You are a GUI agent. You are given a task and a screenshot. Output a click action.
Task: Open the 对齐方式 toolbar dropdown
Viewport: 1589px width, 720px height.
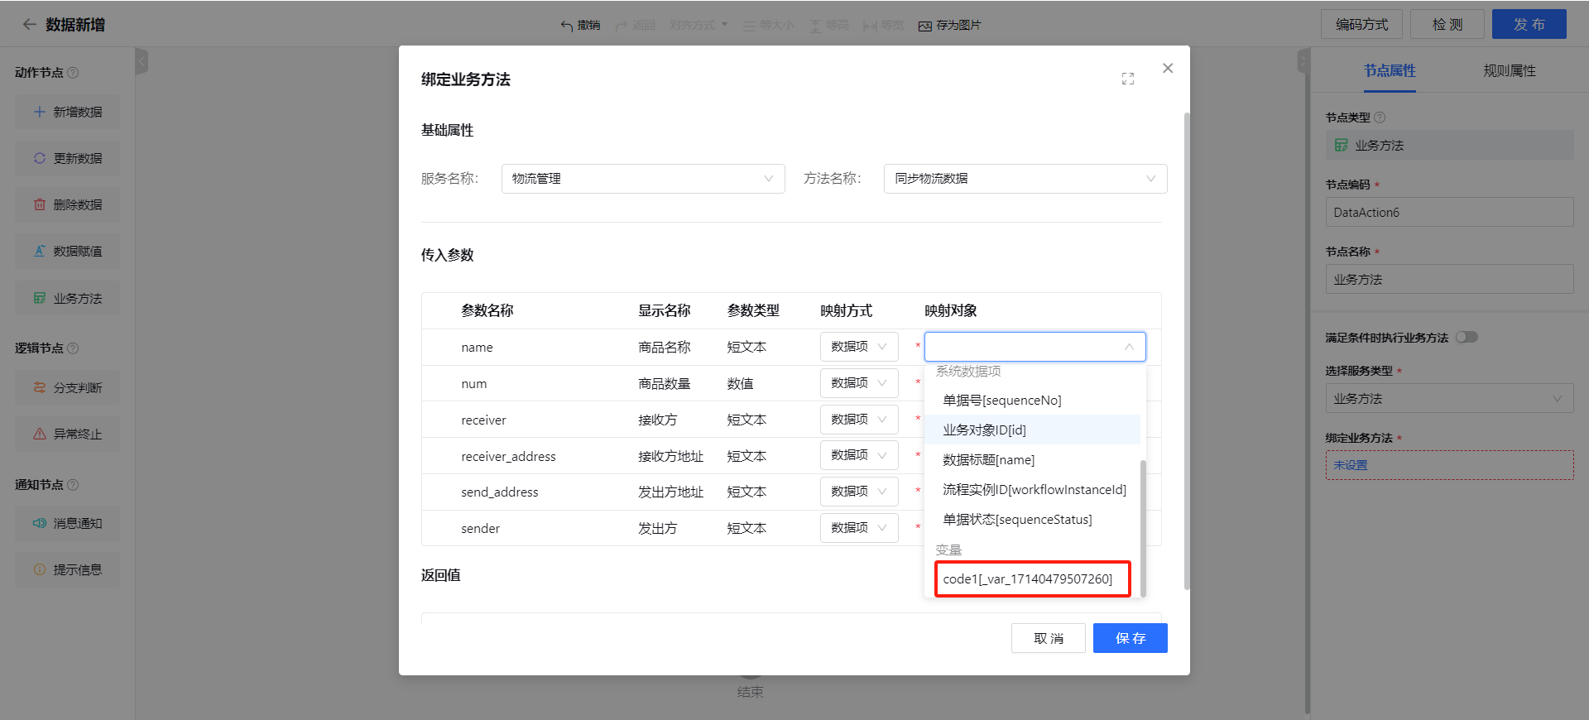(698, 26)
